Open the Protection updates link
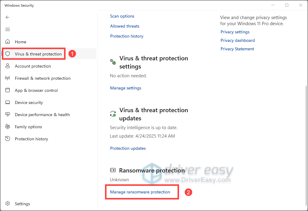Viewport: 308px width, 211px height. click(128, 148)
